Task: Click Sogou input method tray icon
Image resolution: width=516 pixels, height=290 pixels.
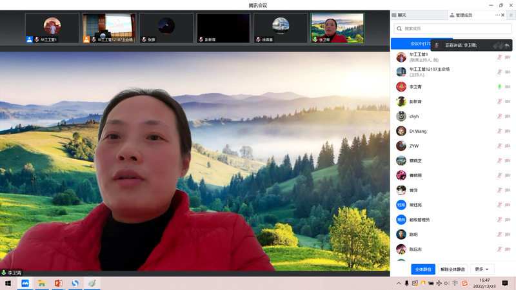Action: 464,284
